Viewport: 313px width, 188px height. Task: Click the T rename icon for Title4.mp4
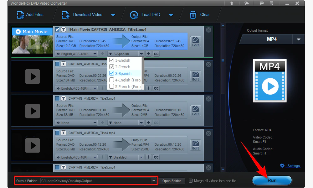(x=64, y=133)
